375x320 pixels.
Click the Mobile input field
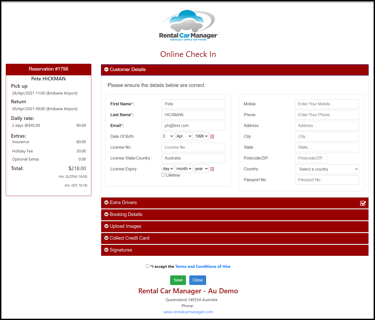tap(327, 104)
